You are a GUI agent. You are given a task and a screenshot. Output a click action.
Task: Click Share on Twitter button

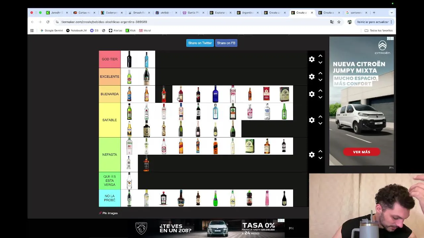pyautogui.click(x=200, y=43)
